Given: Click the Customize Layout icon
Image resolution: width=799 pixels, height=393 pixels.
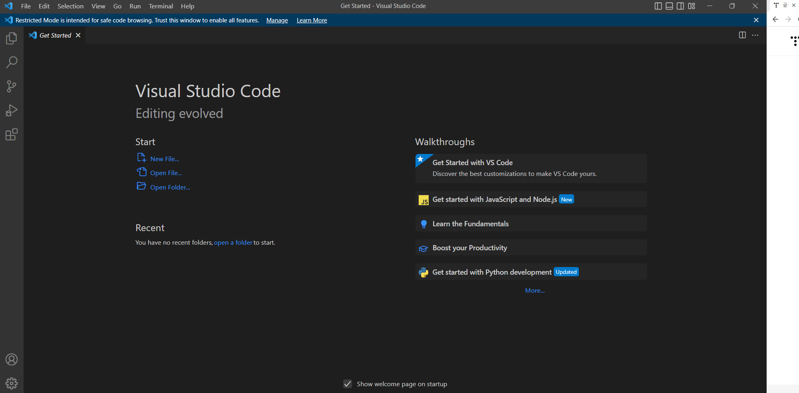Looking at the screenshot, I should click(692, 6).
